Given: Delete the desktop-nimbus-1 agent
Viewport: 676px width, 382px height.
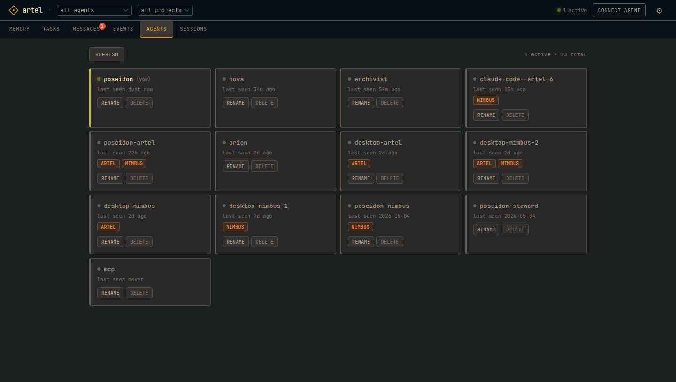Looking at the screenshot, I should [264, 242].
